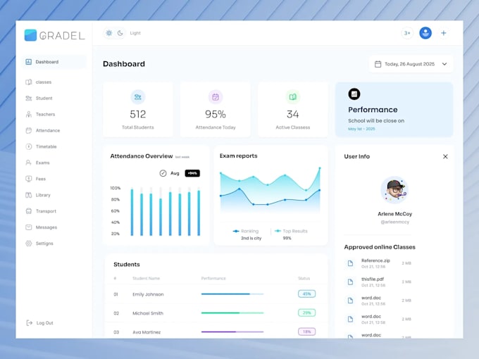The image size is (479, 359).
Task: Open the user profile avatar in header
Action: pyautogui.click(x=425, y=33)
